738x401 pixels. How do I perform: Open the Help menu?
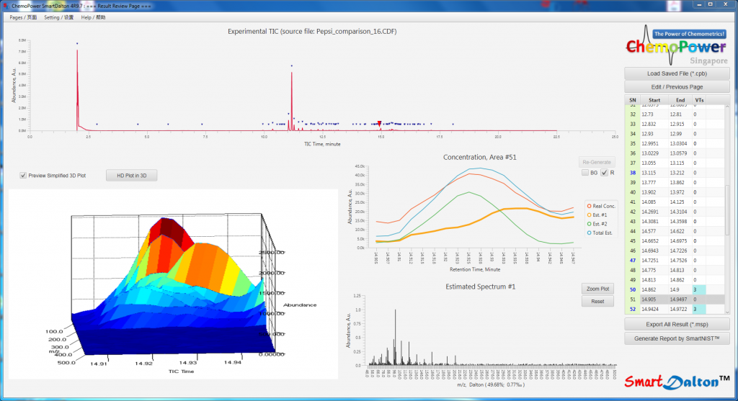(92, 17)
